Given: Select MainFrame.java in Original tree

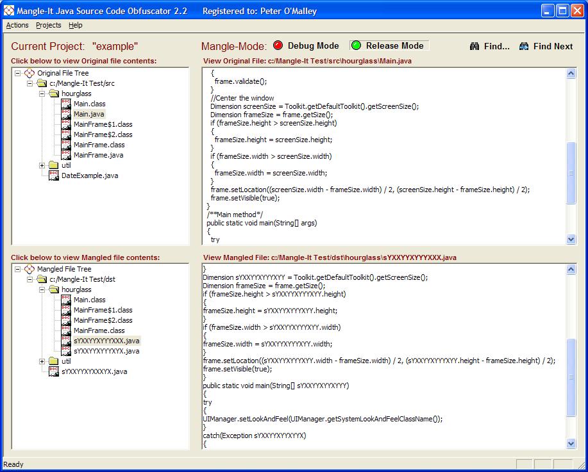Looking at the screenshot, I should (98, 155).
